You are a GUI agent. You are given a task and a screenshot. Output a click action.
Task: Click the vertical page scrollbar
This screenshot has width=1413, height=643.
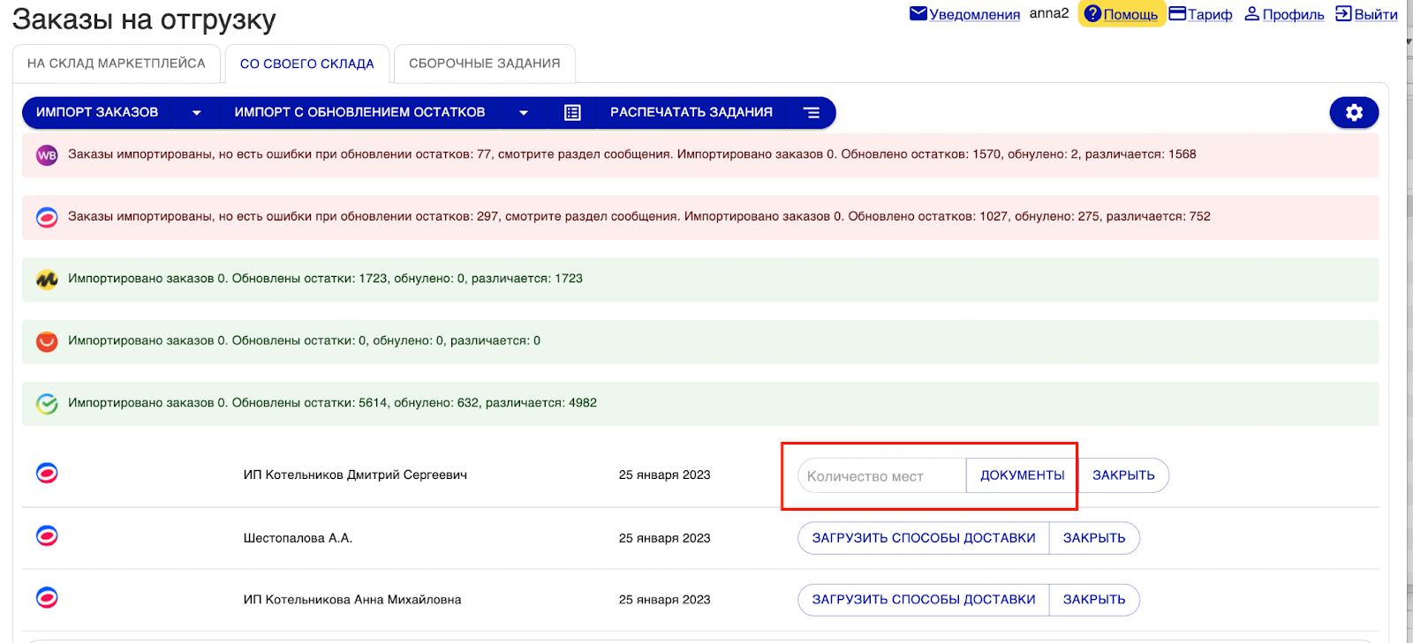(x=1409, y=321)
